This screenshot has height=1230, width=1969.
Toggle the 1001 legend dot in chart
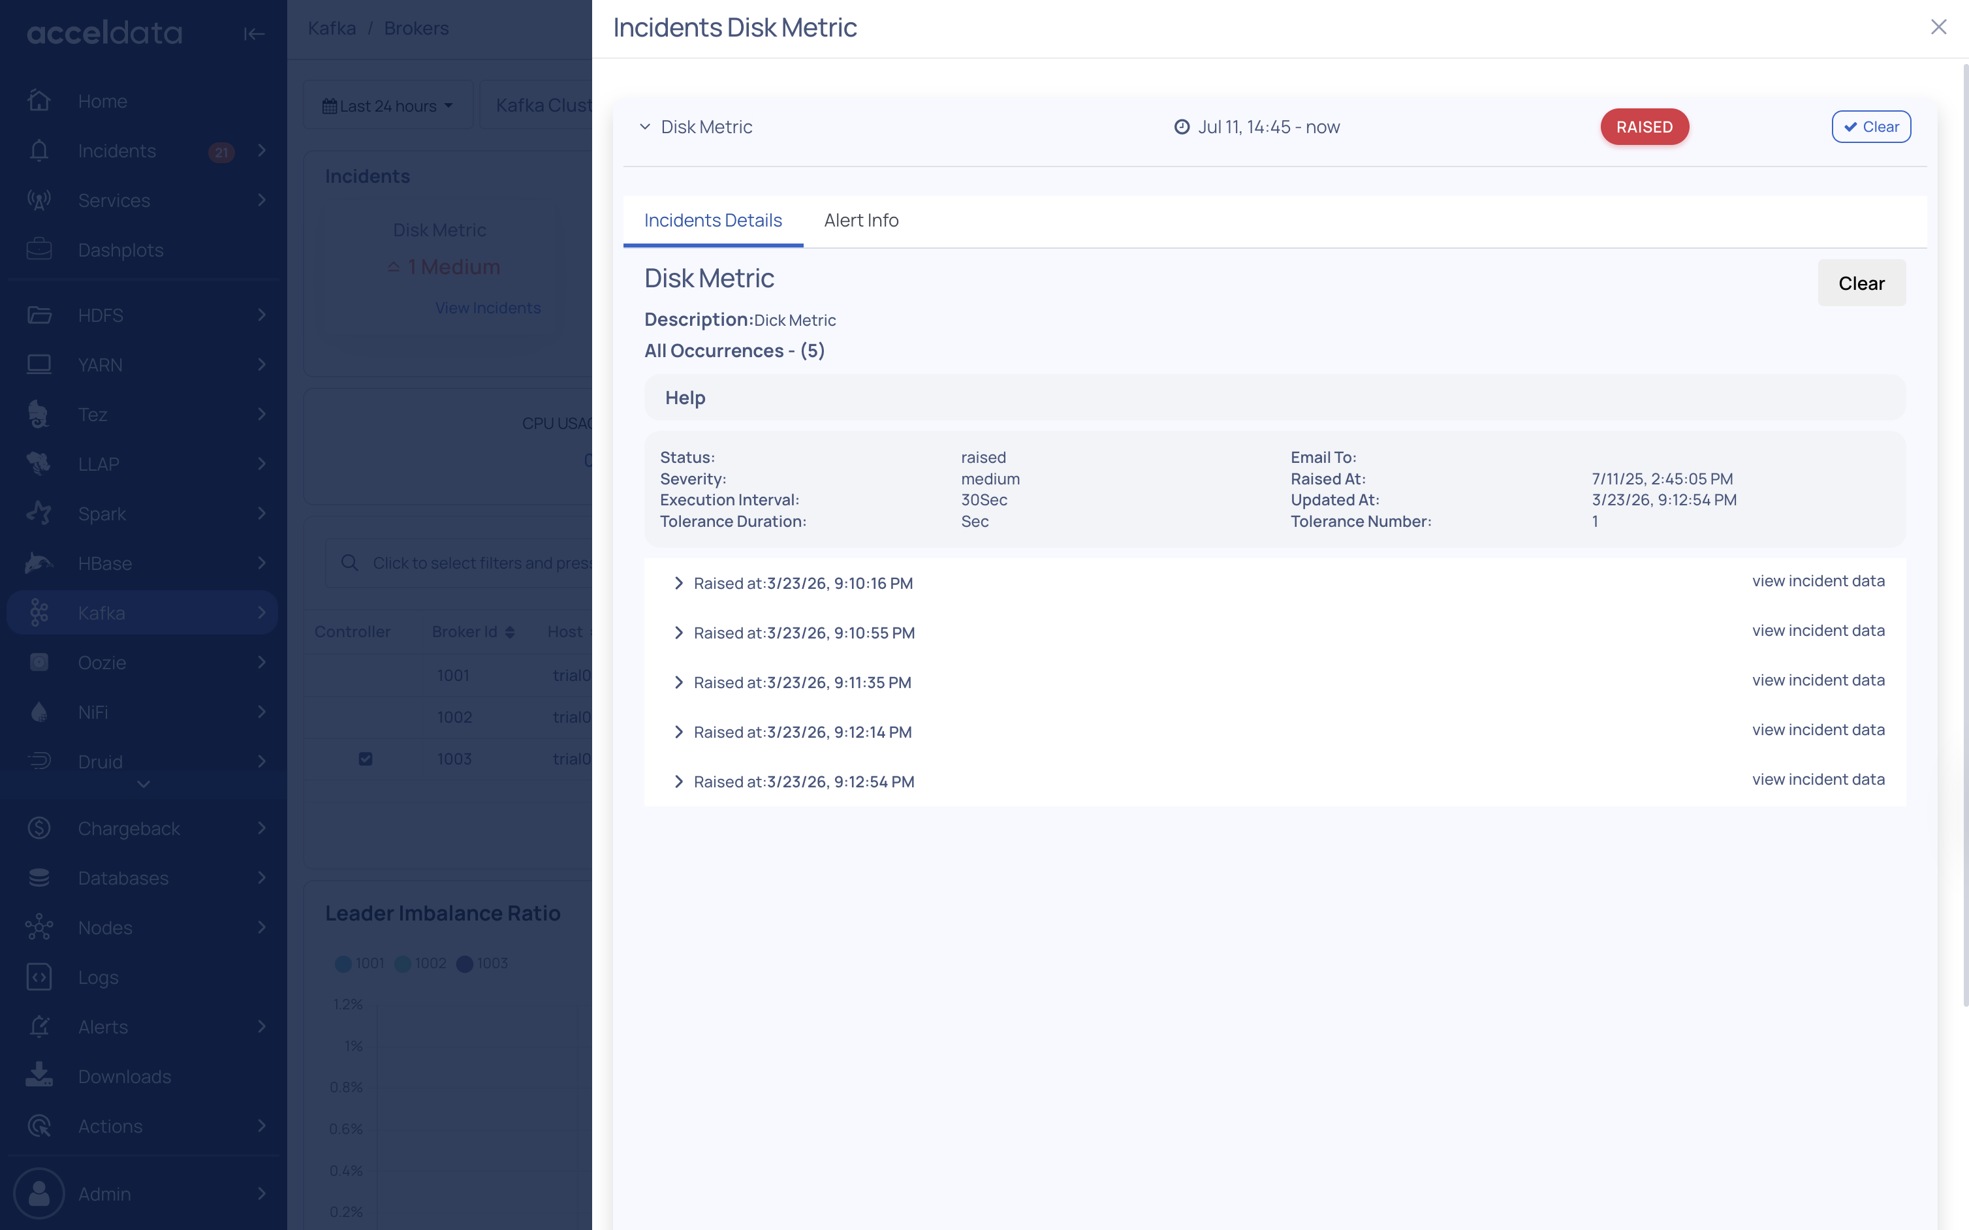(x=343, y=963)
